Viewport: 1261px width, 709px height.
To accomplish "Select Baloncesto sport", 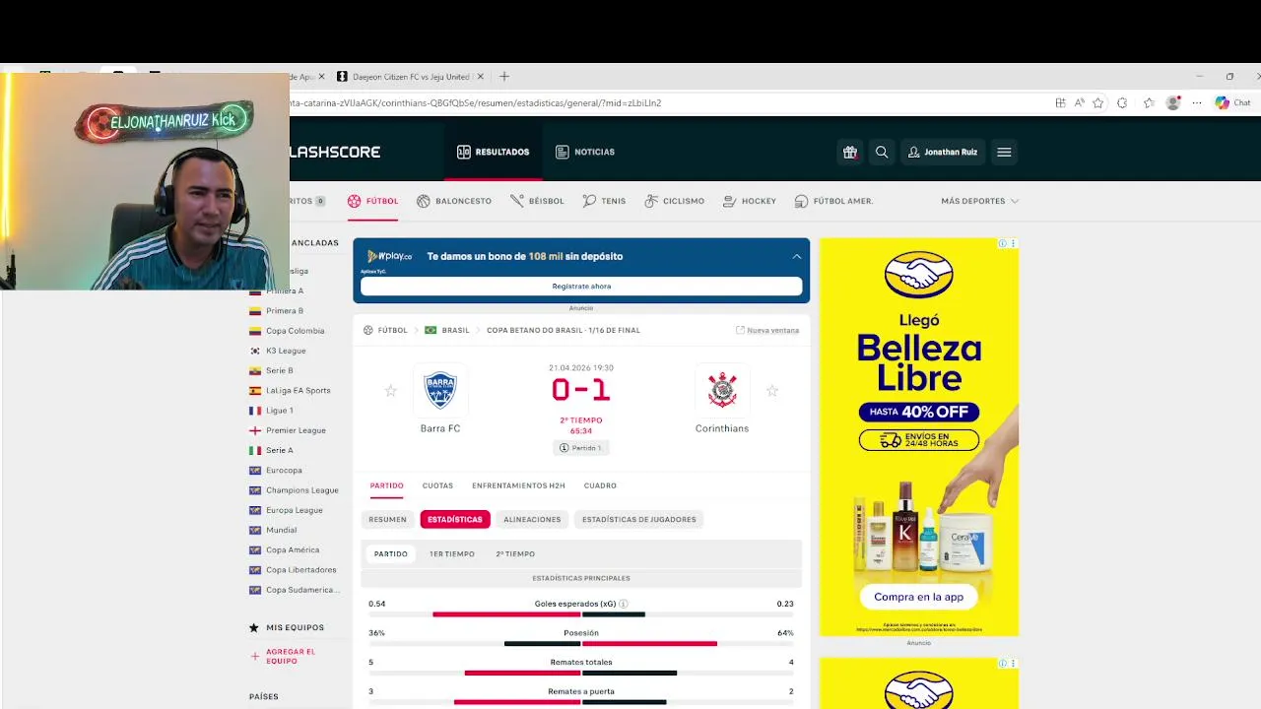I will pos(454,201).
